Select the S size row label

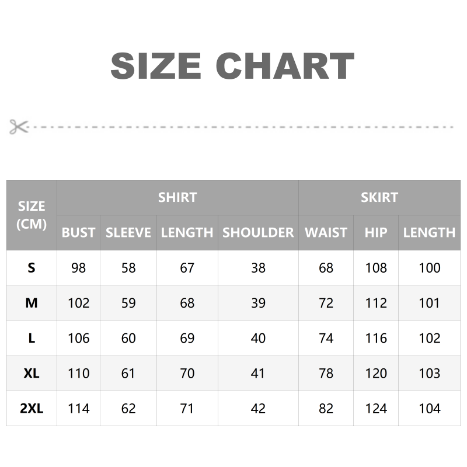click(x=32, y=268)
